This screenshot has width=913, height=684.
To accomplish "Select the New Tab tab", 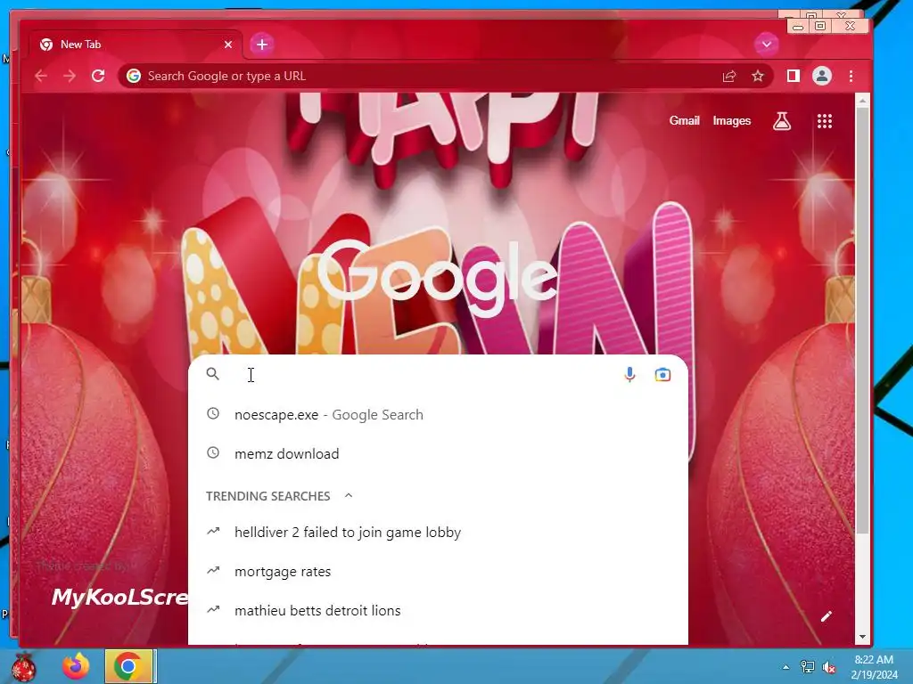I will [135, 45].
